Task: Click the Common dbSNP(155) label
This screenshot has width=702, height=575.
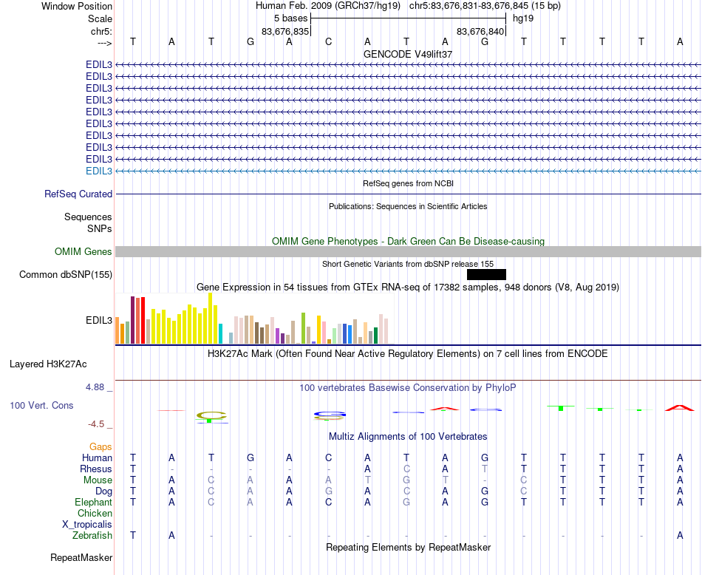Action: [66, 274]
